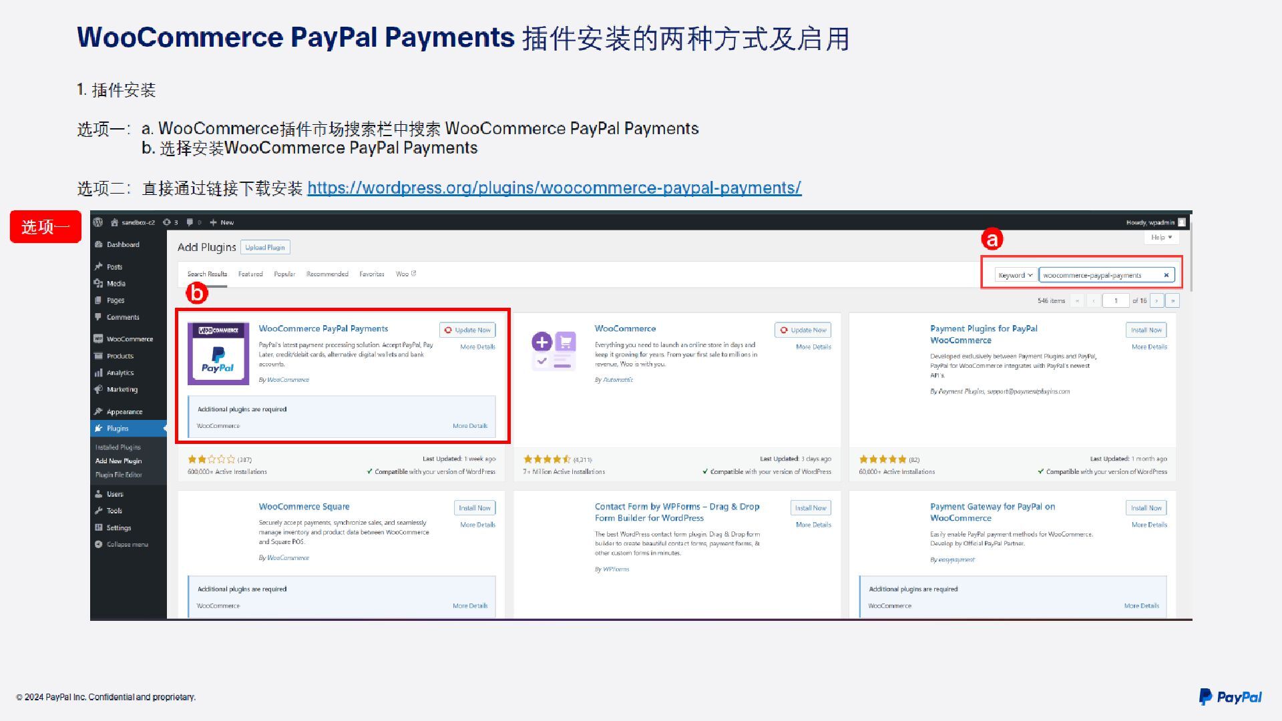Click the Pages icon in sidebar

99,300
